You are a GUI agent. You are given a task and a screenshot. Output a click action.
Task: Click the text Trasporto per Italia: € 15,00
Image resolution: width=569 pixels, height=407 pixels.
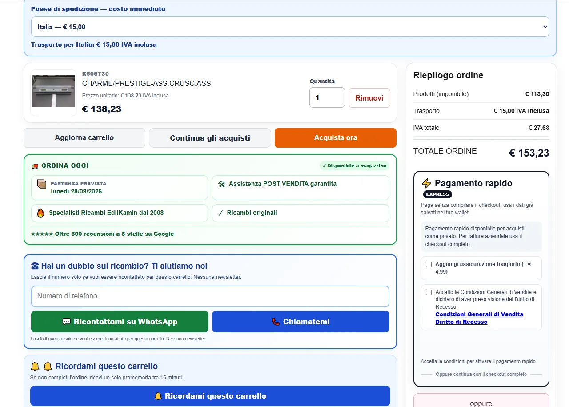click(x=94, y=44)
